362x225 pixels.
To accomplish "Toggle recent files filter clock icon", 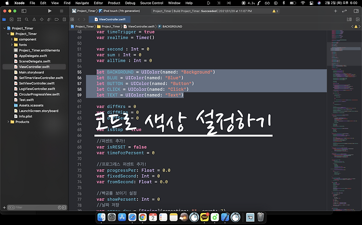I will point(59,208).
